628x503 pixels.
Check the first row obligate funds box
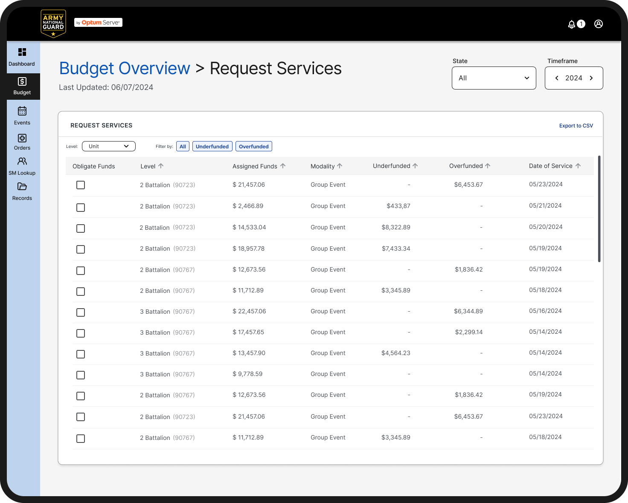81,185
